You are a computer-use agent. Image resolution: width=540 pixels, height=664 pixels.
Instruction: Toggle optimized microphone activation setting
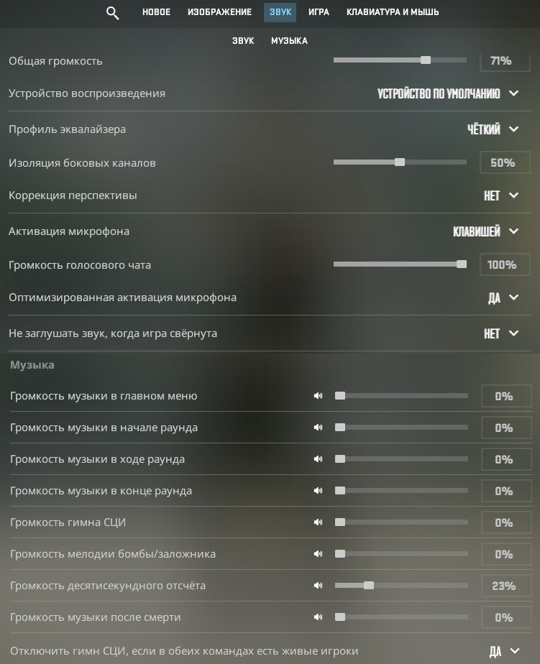(503, 298)
